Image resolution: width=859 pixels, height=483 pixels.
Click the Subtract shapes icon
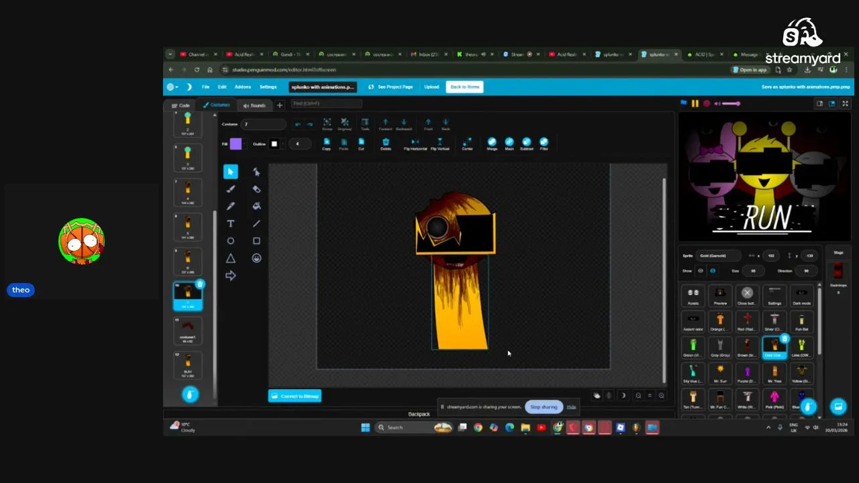(x=526, y=143)
